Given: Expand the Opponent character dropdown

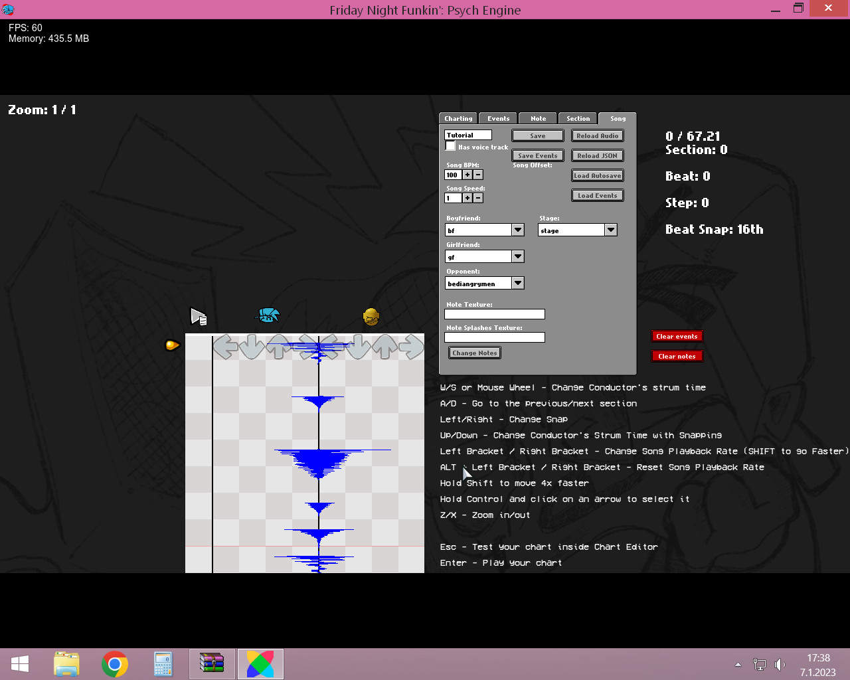Looking at the screenshot, I should point(518,283).
